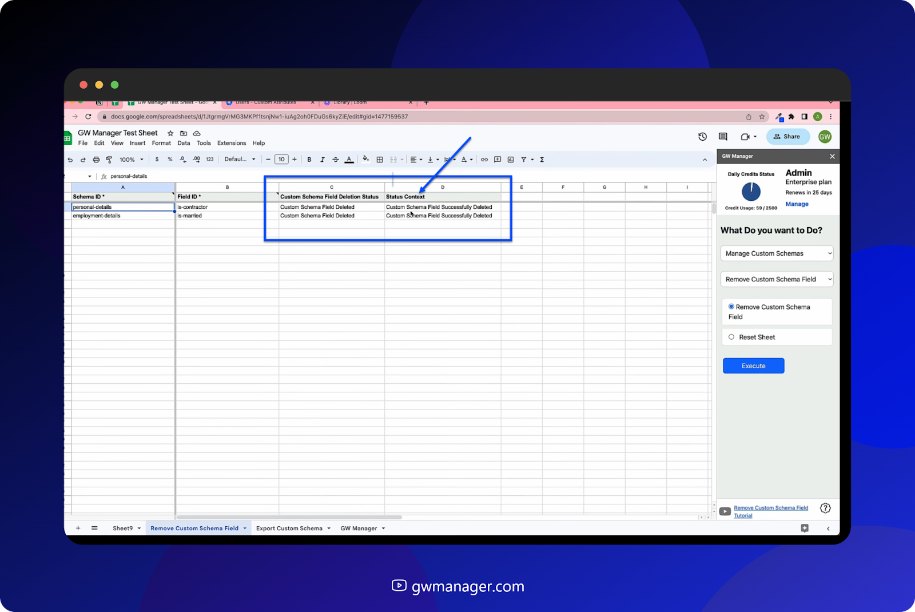Viewport: 915px width, 612px height.
Task: Open Sheet9 tab menu arrow
Action: pyautogui.click(x=139, y=528)
